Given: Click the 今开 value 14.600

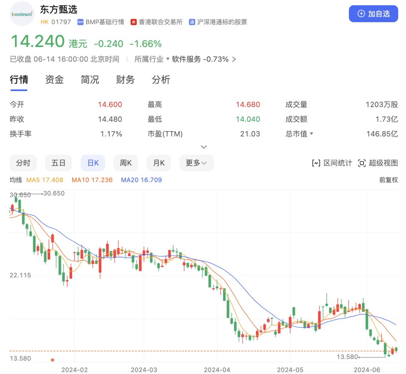Looking at the screenshot, I should (110, 104).
